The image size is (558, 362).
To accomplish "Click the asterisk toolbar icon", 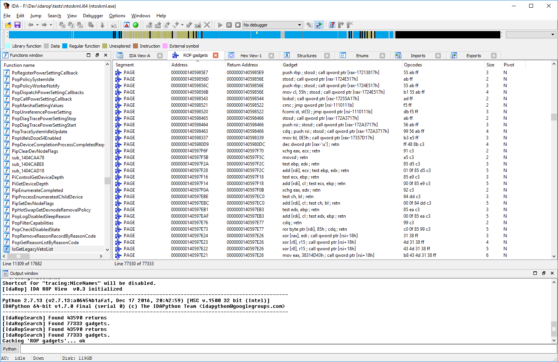I will [189, 25].
